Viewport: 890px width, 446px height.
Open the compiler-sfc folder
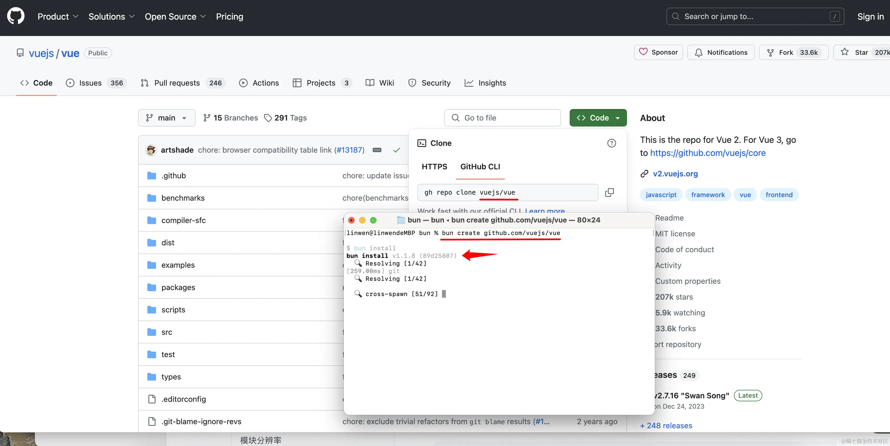(x=183, y=221)
